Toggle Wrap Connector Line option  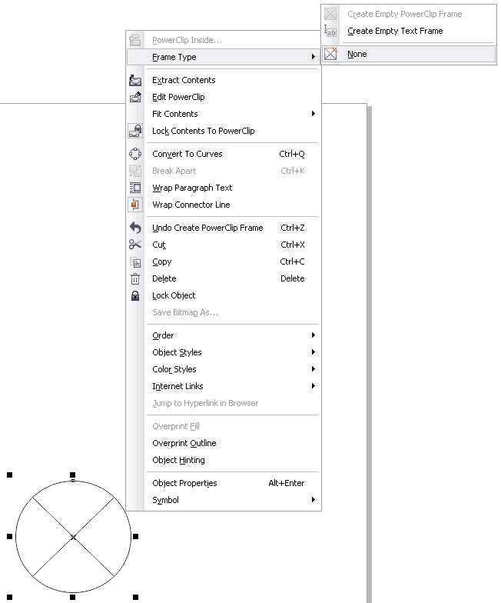pos(224,205)
